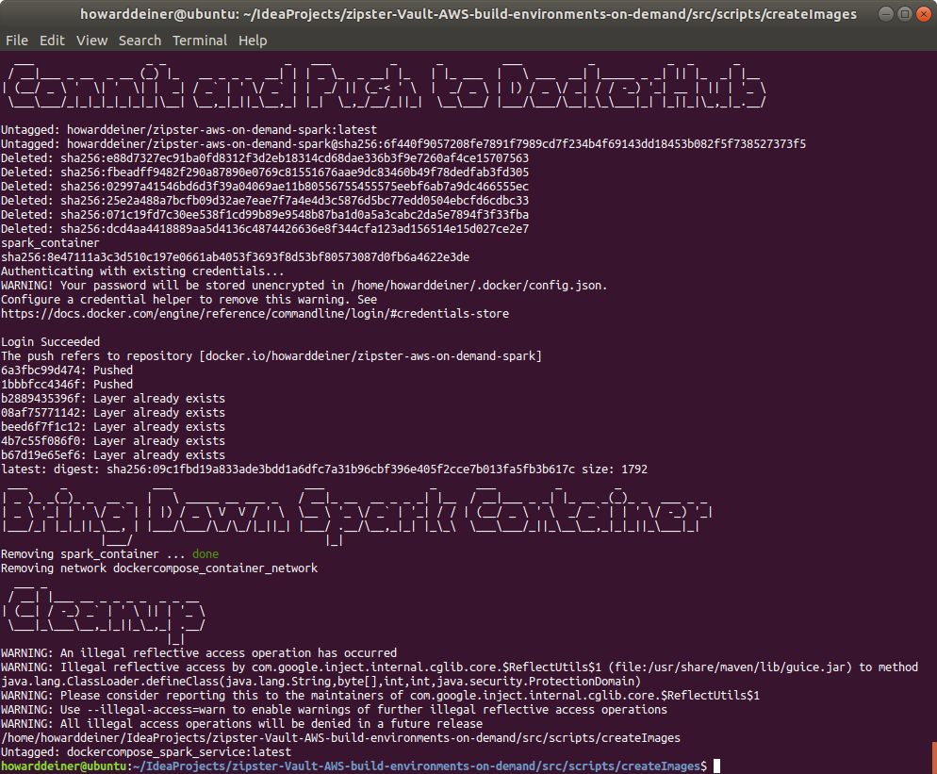
Task: Click the green 'howarddeiner@ubuntu' prompt text
Action: pos(64,766)
